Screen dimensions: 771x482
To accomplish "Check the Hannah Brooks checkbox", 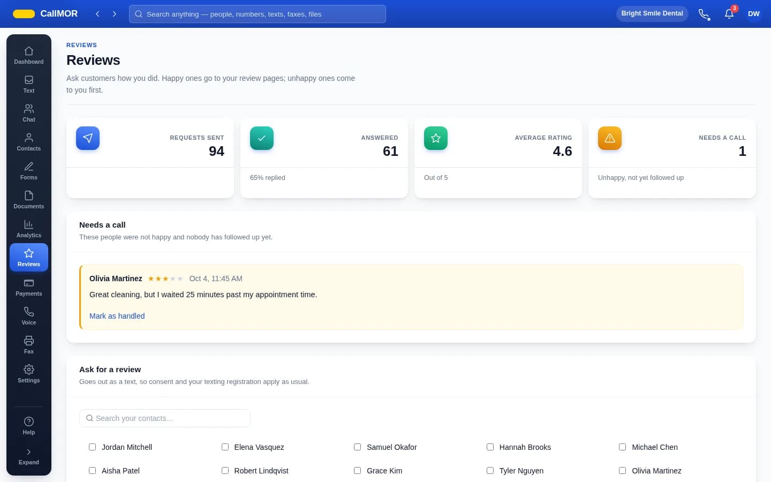I will click(x=490, y=447).
